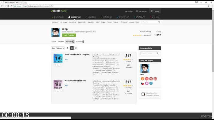The width and height of the screenshot is (214, 120).
Task: Open Chrome menu three dots
Action: pos(212,6)
